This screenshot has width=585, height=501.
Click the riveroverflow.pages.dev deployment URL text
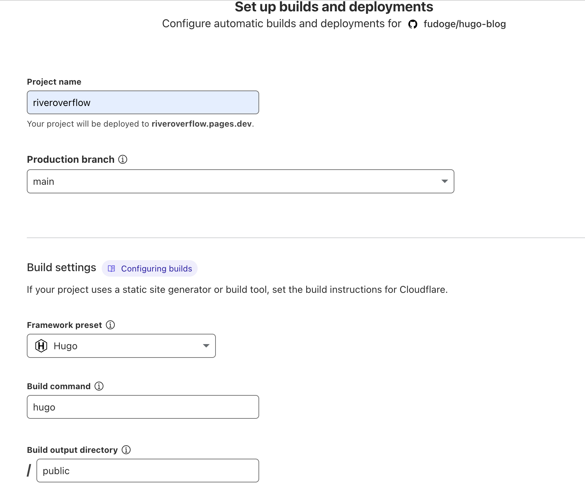pos(201,124)
